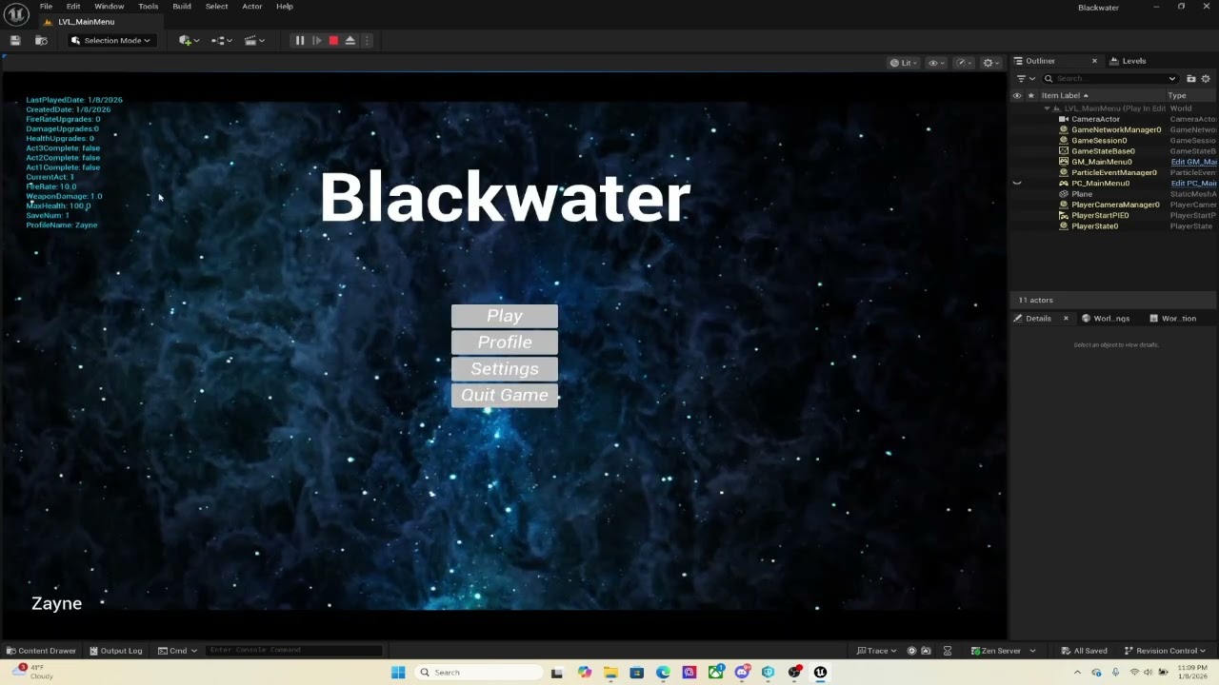Close the Outliner tab
Screen dimensions: 1219x685
tap(1094, 61)
